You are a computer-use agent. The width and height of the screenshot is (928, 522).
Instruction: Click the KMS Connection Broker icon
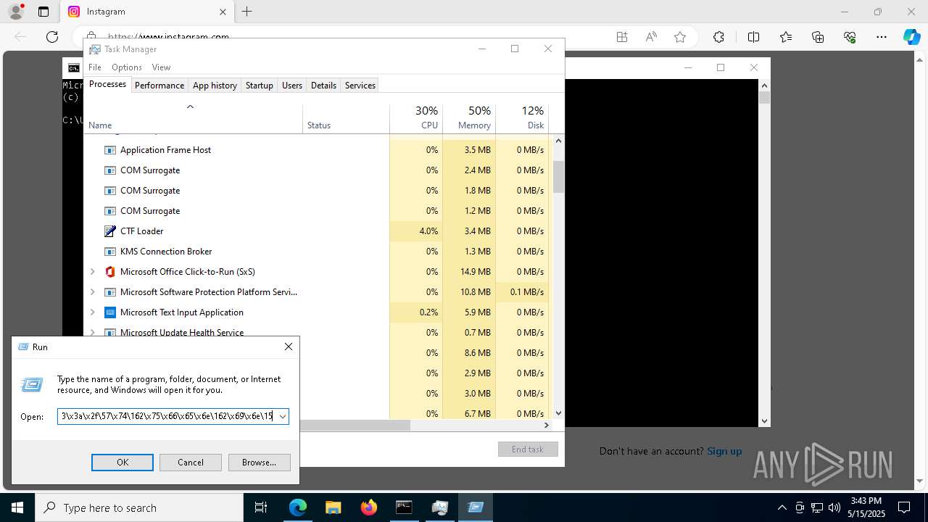pyautogui.click(x=110, y=252)
